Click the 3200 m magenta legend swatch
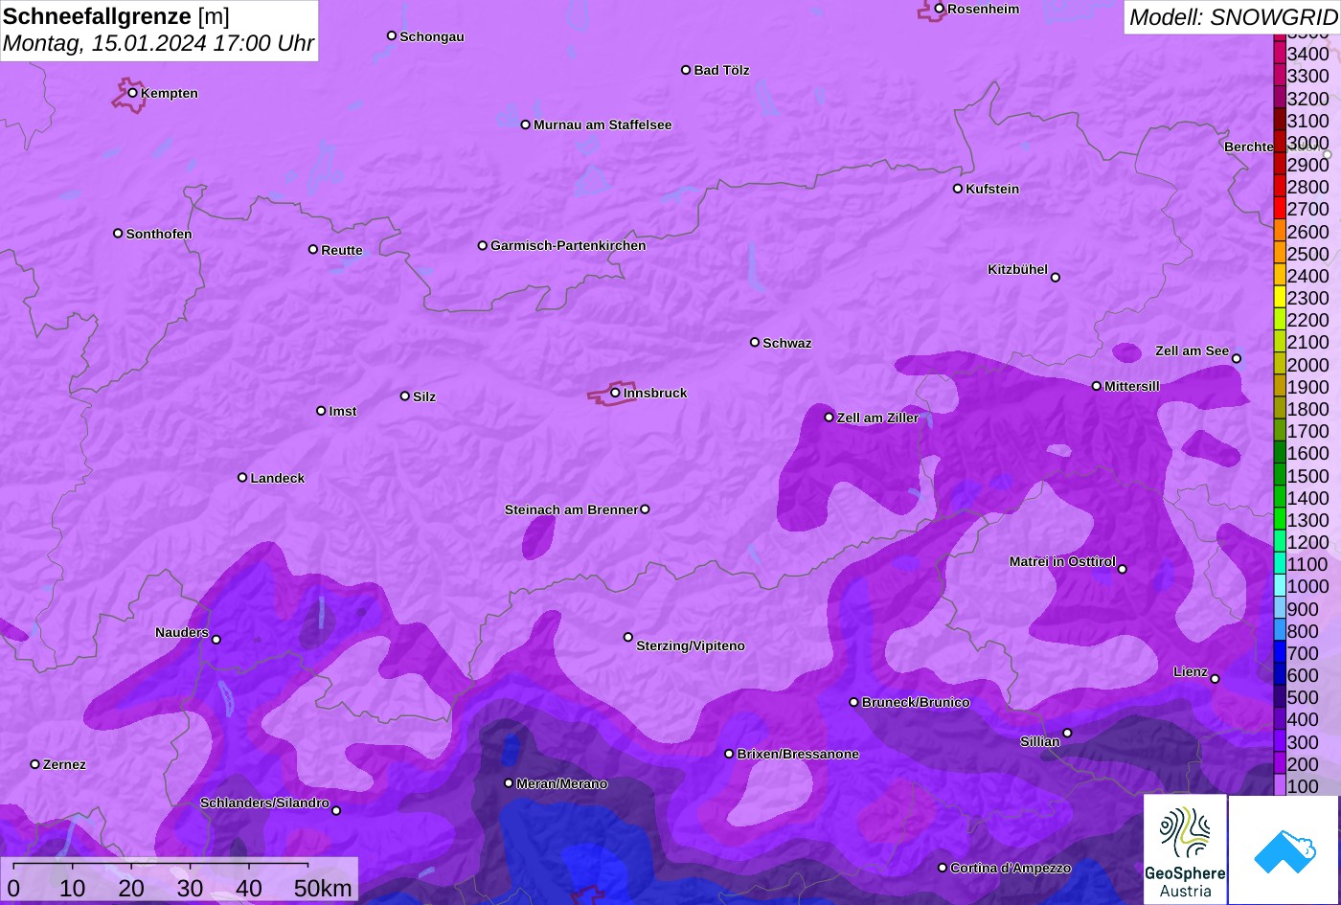Image resolution: width=1341 pixels, height=905 pixels. (1280, 97)
